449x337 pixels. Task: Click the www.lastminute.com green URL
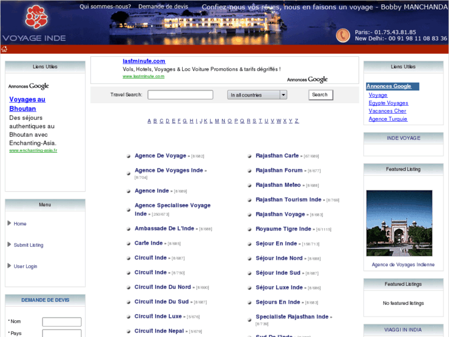pos(143,76)
